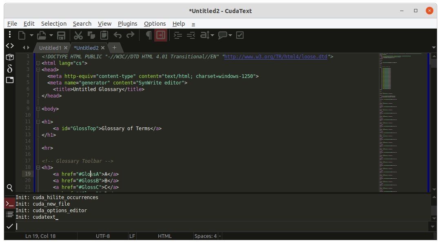Click HTML lexer in status bar
This screenshot has height=244, width=441.
tap(164, 236)
